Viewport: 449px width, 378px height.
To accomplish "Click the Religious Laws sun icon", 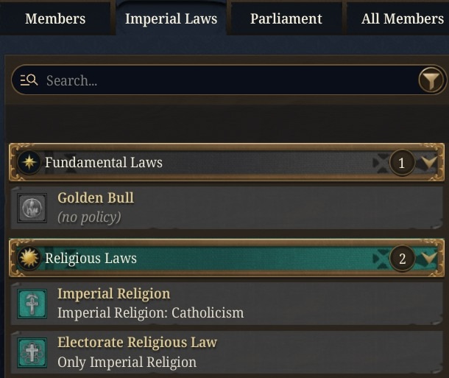I will [x=29, y=258].
